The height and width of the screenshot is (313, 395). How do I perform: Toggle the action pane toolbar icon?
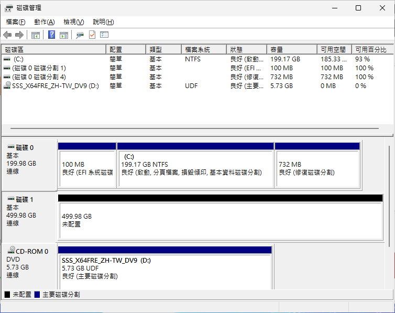coord(64,35)
